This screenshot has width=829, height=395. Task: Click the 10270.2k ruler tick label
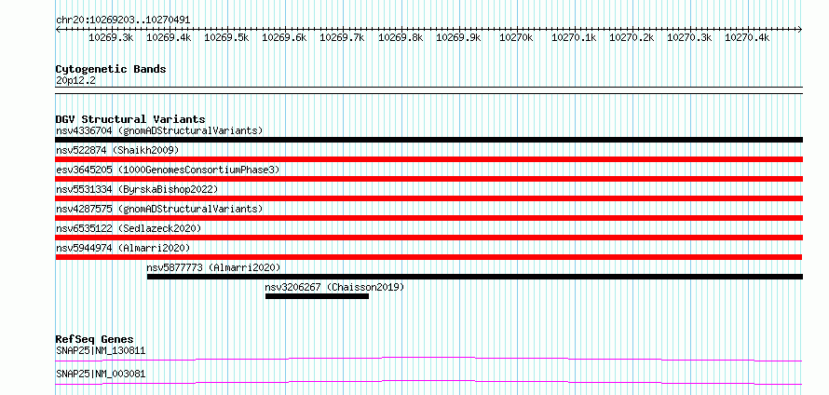(632, 37)
